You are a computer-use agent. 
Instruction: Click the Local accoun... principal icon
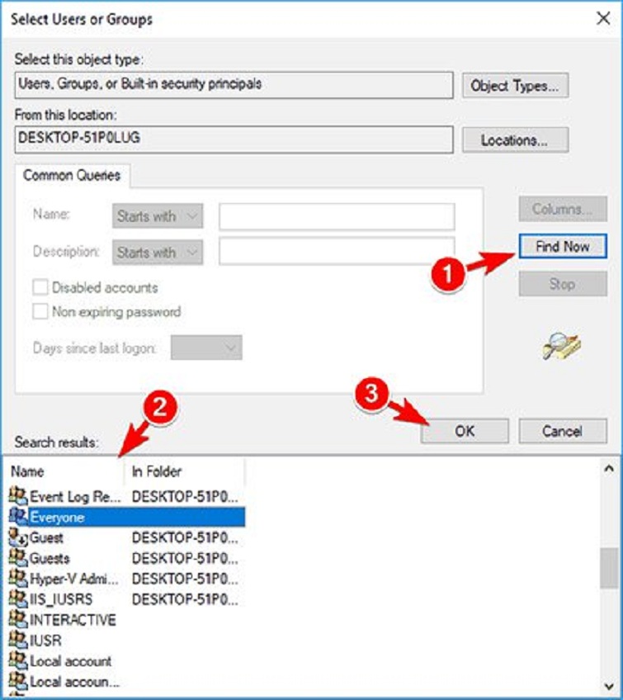tap(18, 681)
